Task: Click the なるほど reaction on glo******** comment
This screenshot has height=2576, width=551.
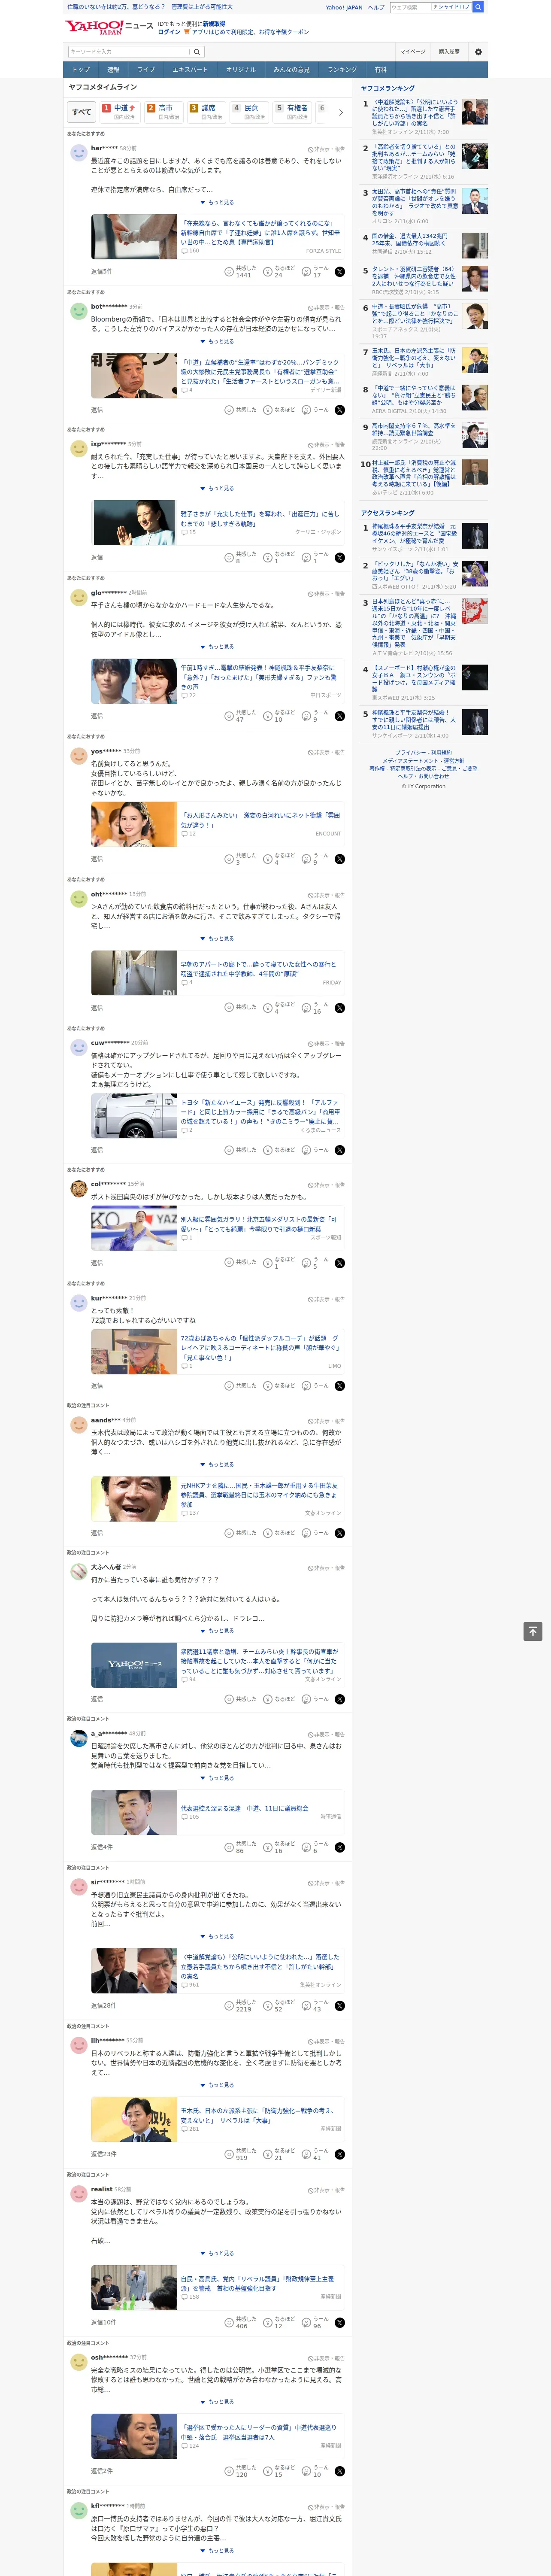Action: click(x=279, y=716)
